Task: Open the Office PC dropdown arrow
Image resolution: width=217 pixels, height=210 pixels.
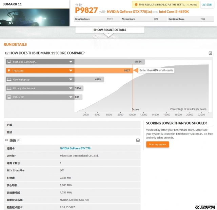Action: 71,97
